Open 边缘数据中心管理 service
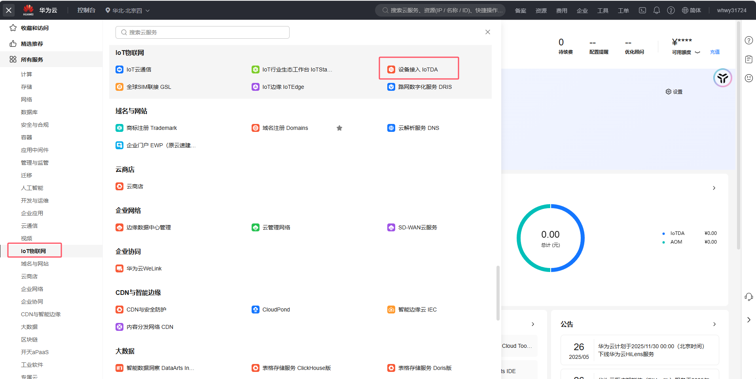The image size is (756, 379). point(143,227)
